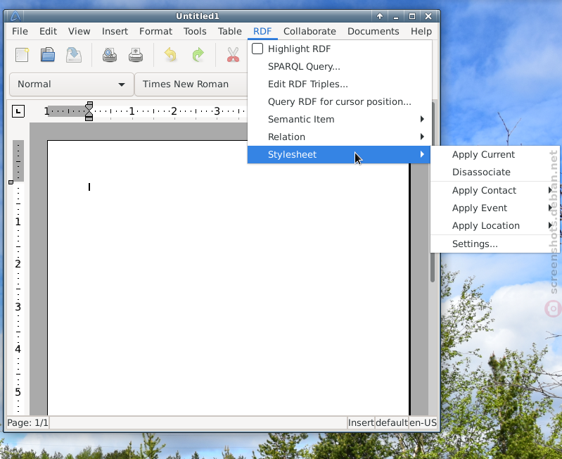Screen dimensions: 562x459
Task: Open the Table menu
Action: pyautogui.click(x=230, y=31)
